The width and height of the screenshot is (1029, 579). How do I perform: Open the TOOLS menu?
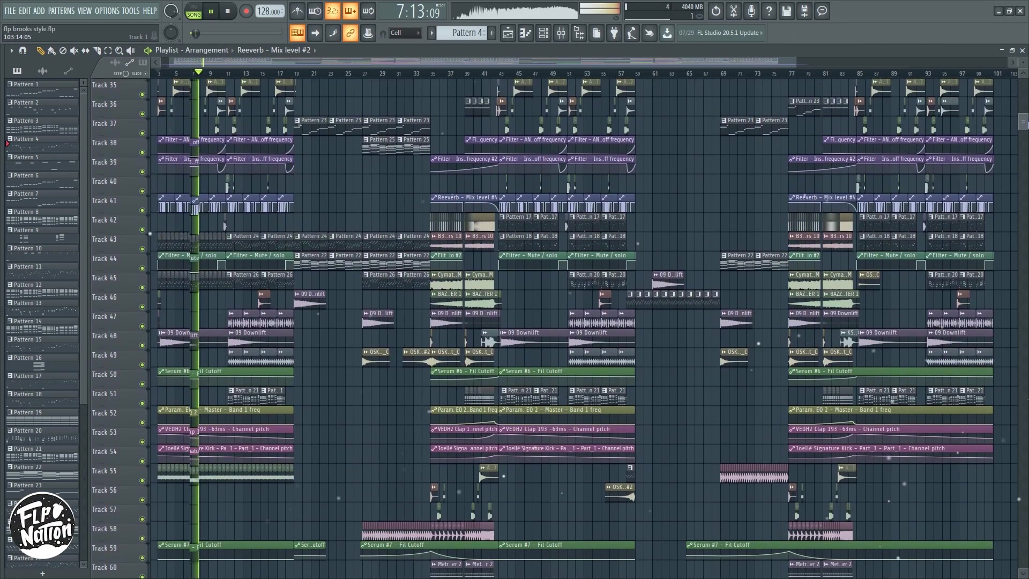[130, 11]
